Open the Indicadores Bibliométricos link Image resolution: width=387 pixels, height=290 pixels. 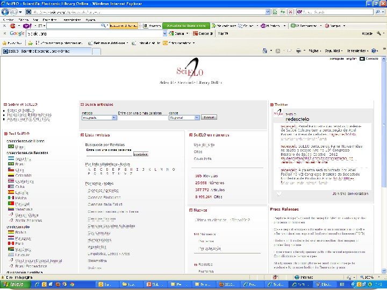click(x=29, y=115)
